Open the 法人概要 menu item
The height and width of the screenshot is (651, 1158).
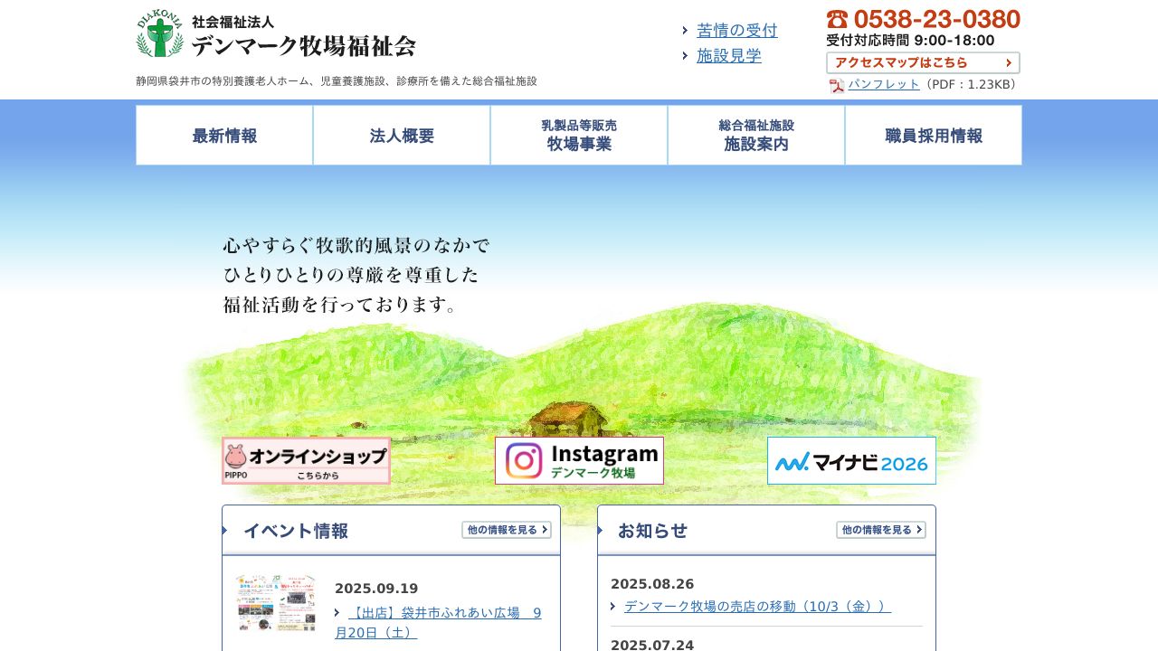(x=401, y=135)
